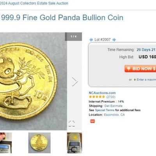Viewport: 156px width, 156px height.
Task: Go to previous lot arrow
Action: point(91,40)
